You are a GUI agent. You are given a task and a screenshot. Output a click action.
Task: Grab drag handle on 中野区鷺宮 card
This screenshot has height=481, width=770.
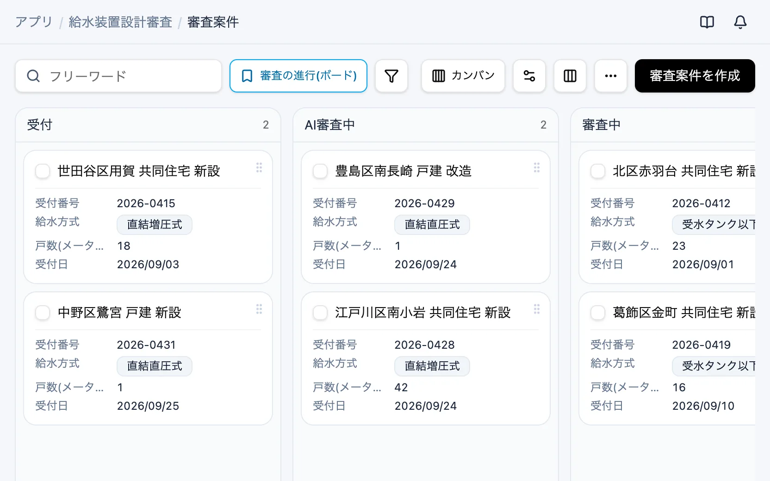pos(259,309)
